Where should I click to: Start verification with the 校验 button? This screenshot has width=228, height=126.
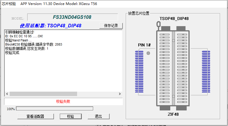point(71,116)
